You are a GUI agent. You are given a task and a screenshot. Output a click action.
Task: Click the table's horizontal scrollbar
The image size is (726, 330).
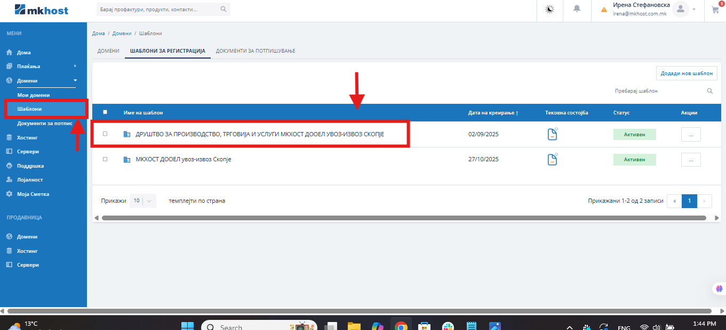(x=403, y=218)
